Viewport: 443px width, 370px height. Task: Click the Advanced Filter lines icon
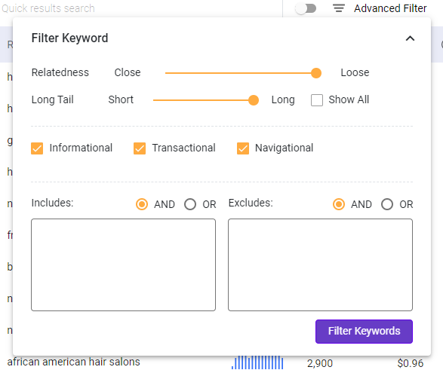tap(338, 8)
